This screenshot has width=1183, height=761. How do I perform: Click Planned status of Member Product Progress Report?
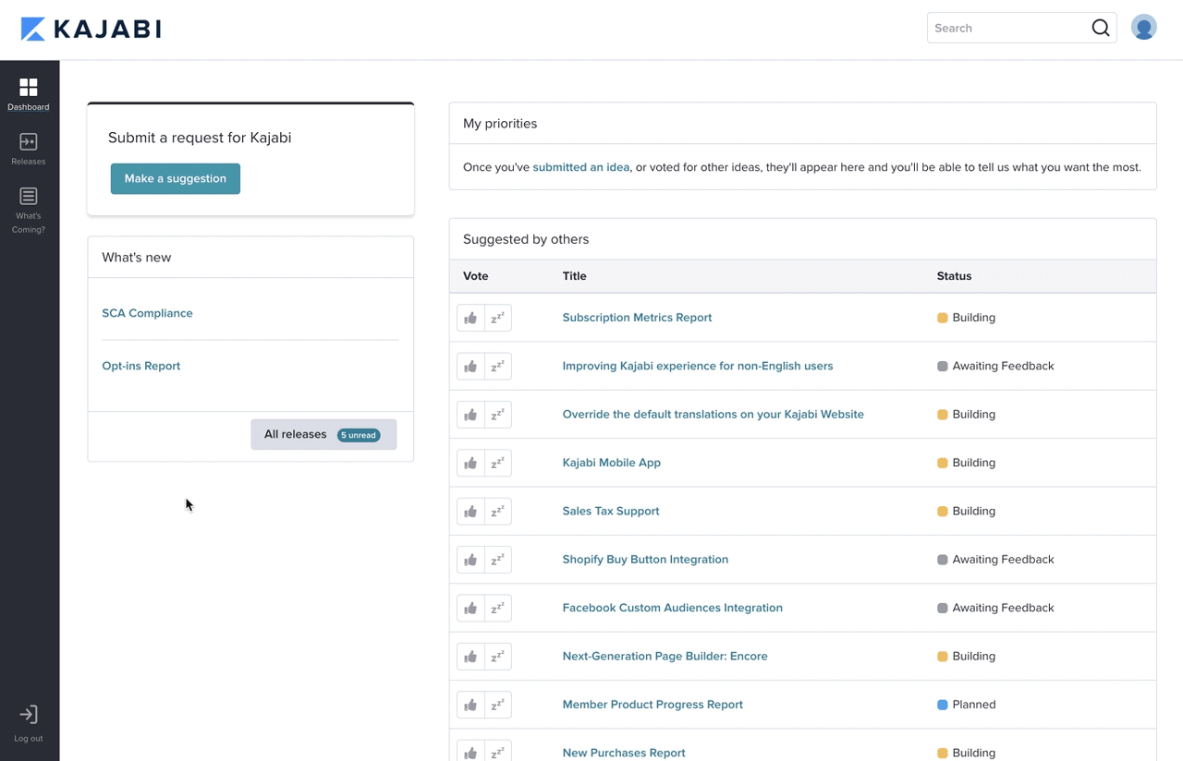coord(966,705)
